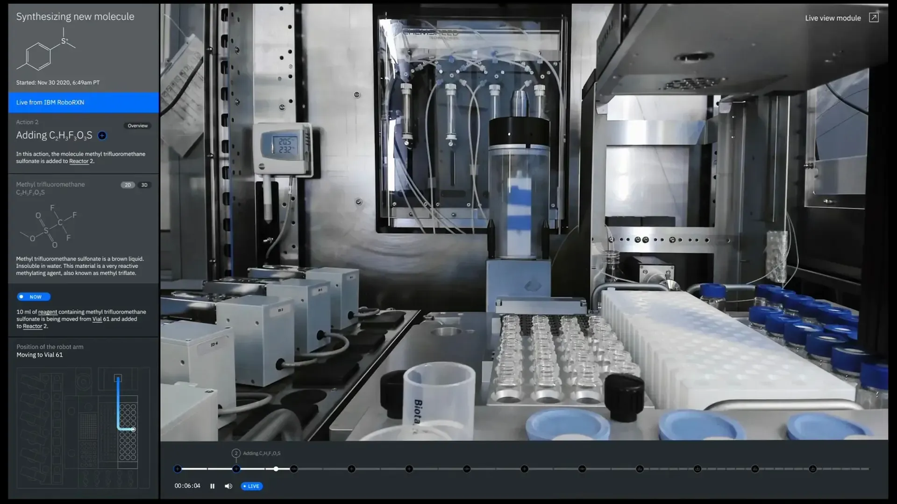Expand the Live view module

(873, 18)
